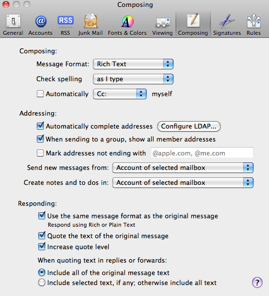269x296 pixels.
Task: Enable Automatically Cc myself checkbox
Action: coord(40,94)
